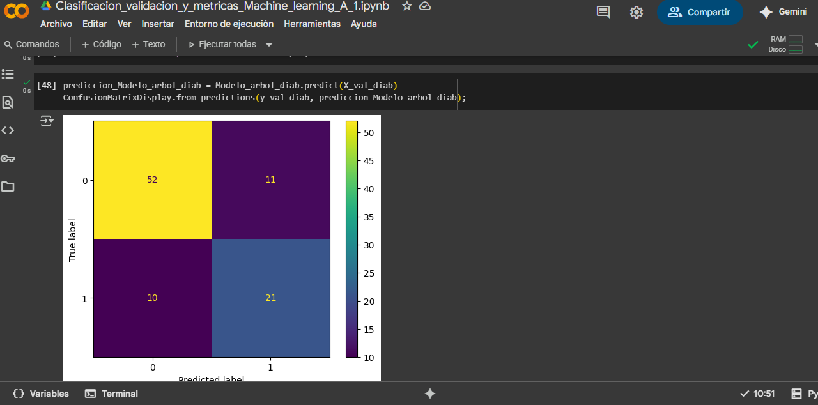Expand the Ejecutar todas dropdown arrow
This screenshot has height=405, width=818.
(x=269, y=45)
